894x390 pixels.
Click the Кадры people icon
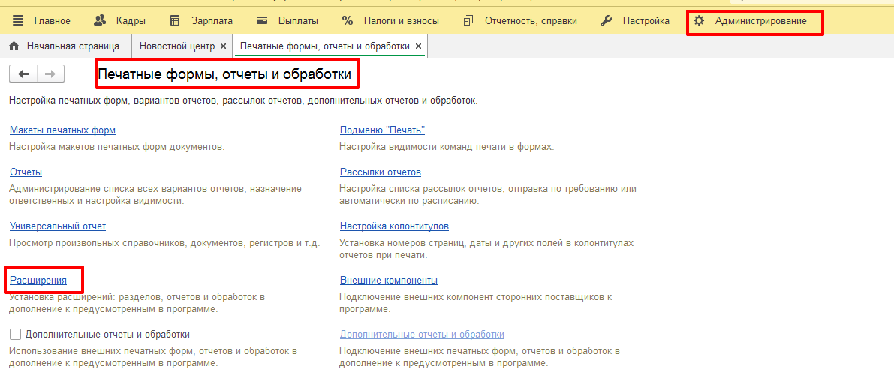tap(101, 21)
